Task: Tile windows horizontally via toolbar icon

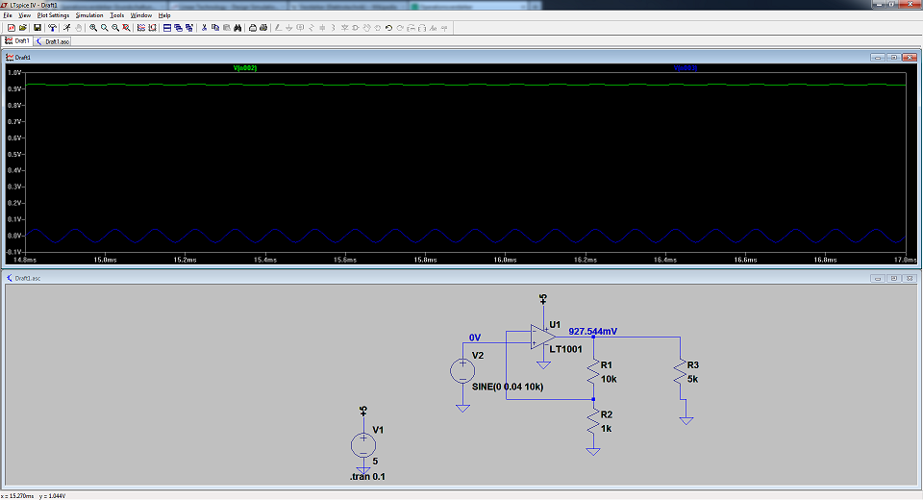Action: [167, 28]
